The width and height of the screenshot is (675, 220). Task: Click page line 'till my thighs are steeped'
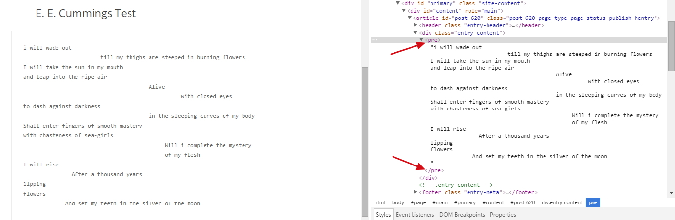click(172, 57)
